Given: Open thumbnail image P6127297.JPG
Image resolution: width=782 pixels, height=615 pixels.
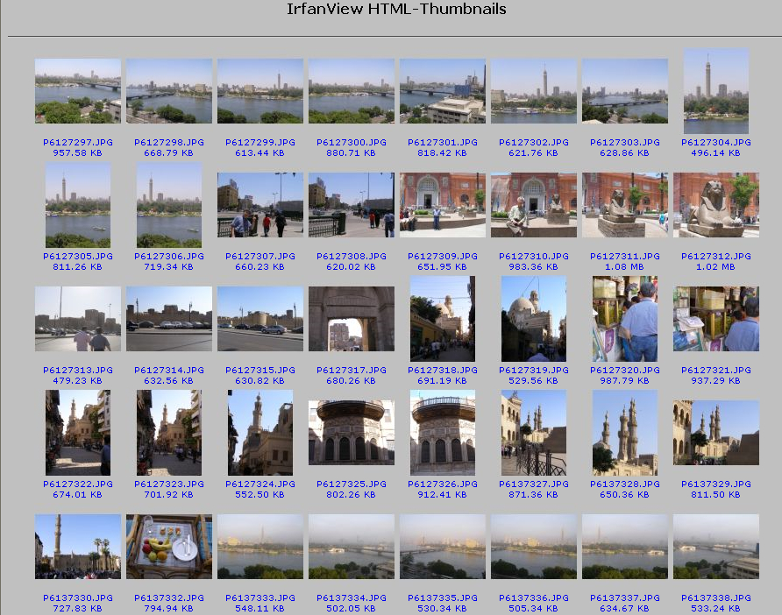Looking at the screenshot, I should 78,91.
